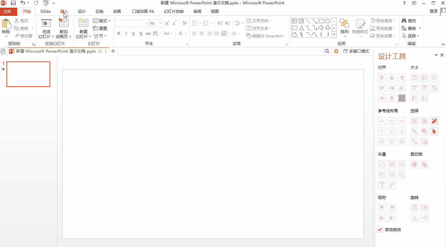The height and width of the screenshot is (247, 446).
Task: Expand the 节 section dropdown
Action: click(100, 36)
